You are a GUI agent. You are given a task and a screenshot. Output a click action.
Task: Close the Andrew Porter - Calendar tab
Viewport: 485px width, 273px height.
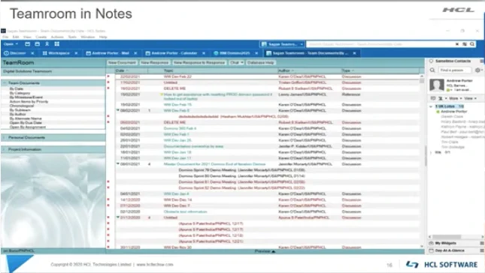tap(204, 53)
